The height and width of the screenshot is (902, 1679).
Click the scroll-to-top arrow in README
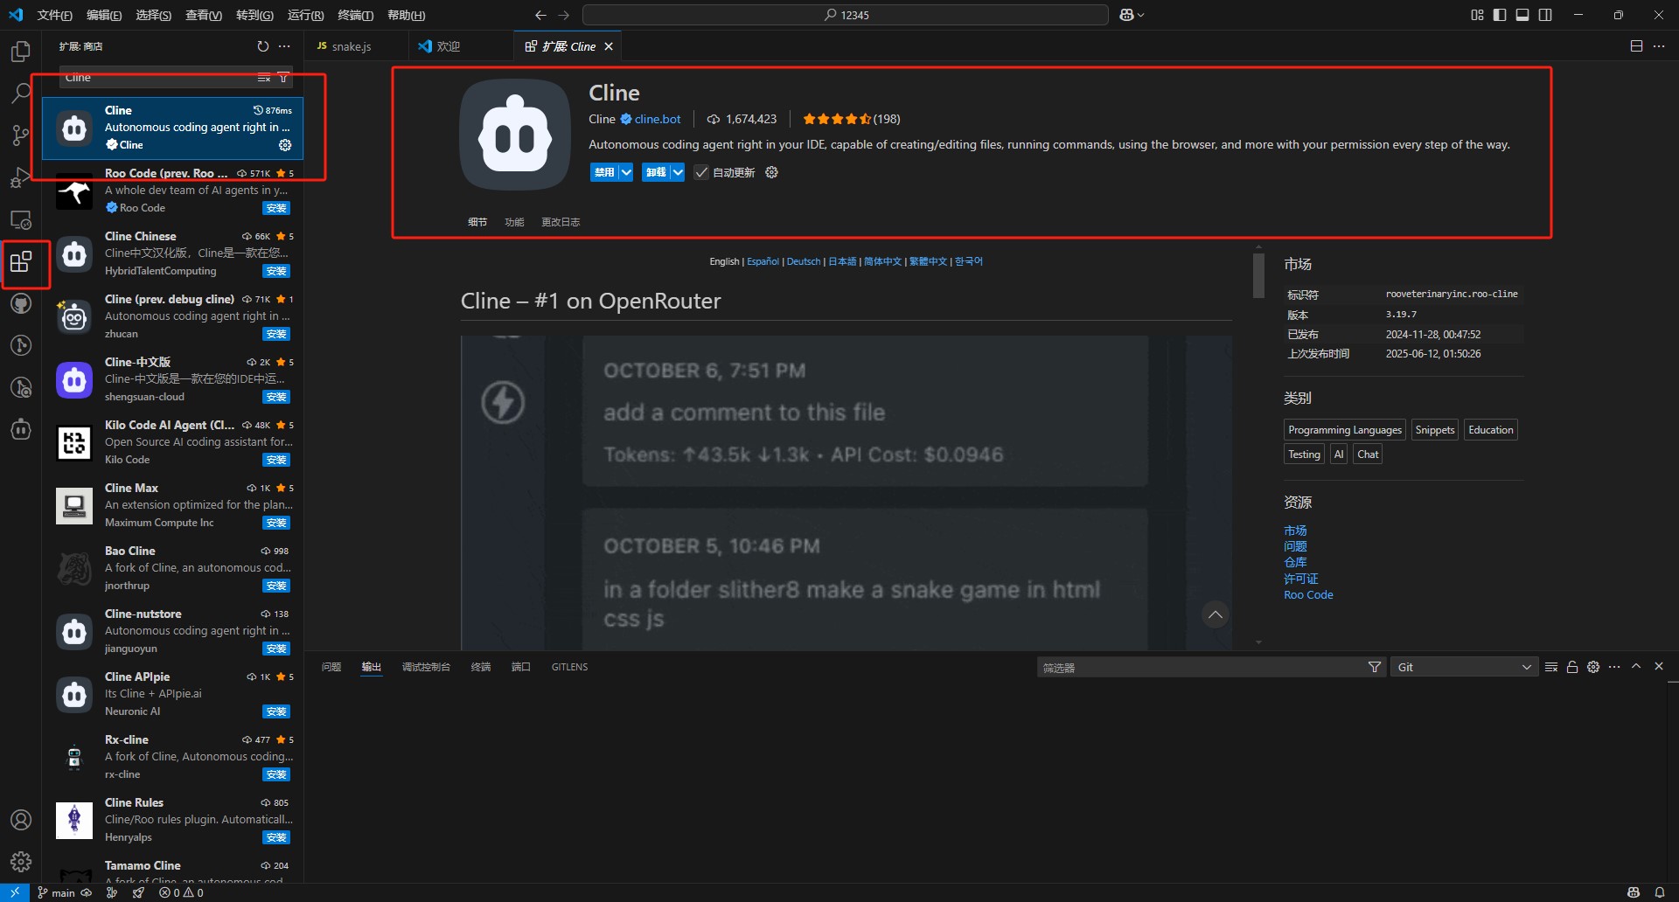(1216, 614)
